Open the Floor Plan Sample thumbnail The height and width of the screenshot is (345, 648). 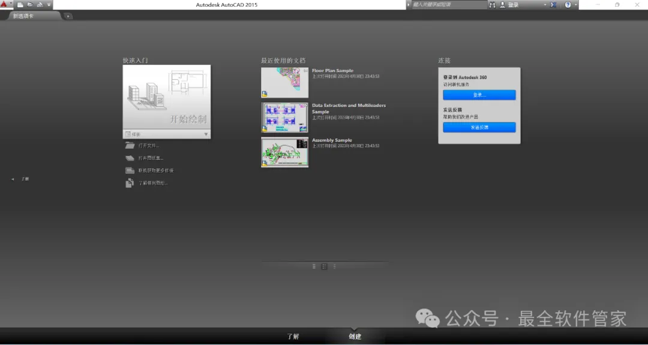pyautogui.click(x=285, y=83)
